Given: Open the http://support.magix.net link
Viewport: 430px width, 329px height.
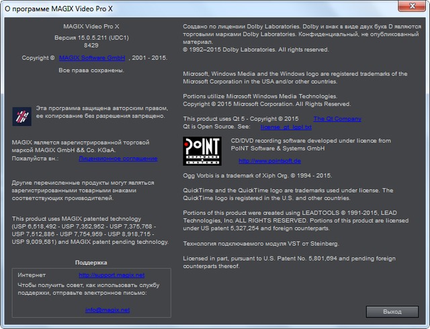Looking at the screenshot, I should coord(112,275).
